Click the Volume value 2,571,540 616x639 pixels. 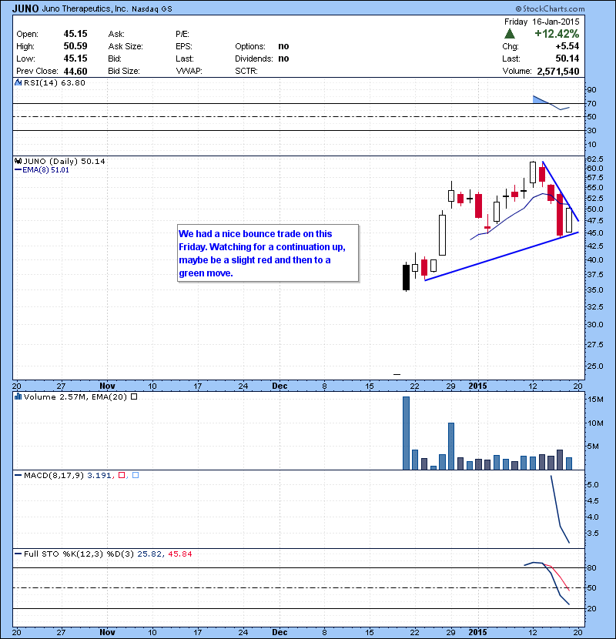(x=558, y=72)
